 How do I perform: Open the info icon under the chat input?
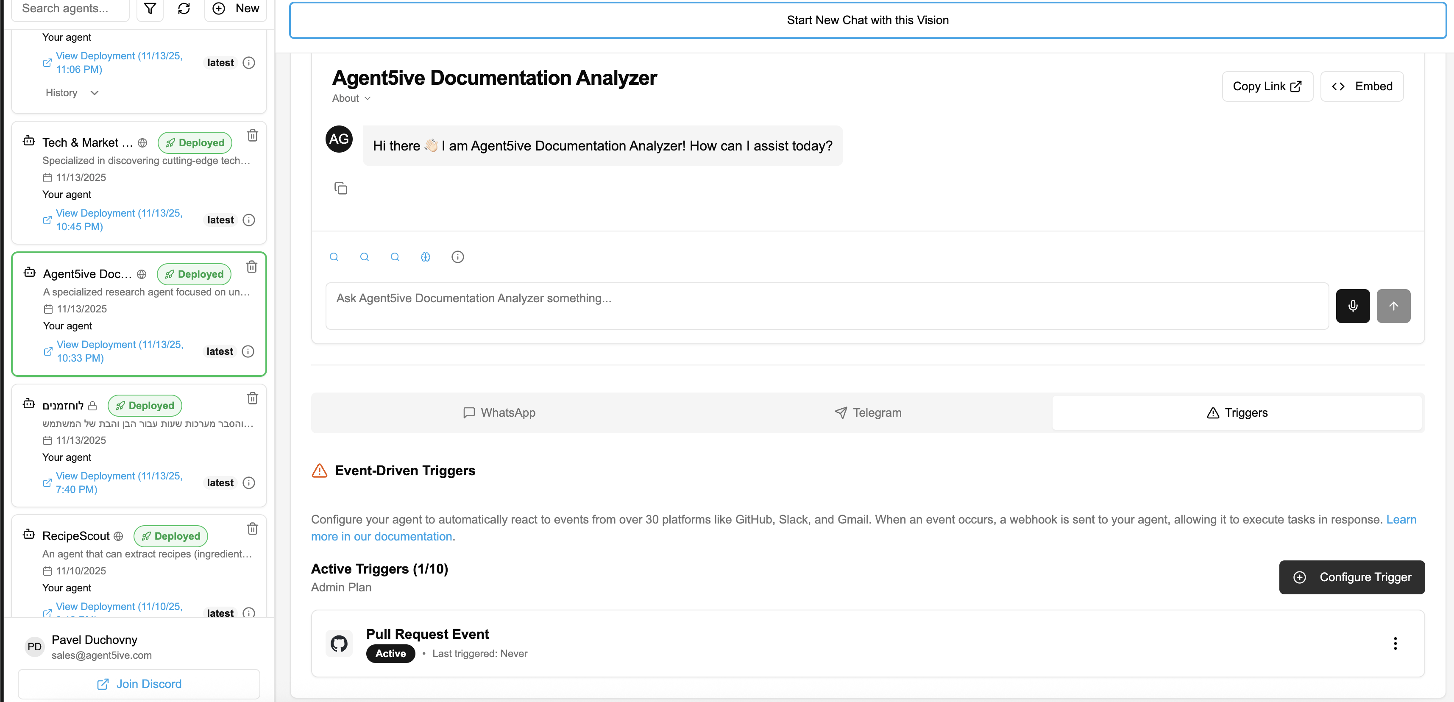pos(457,257)
